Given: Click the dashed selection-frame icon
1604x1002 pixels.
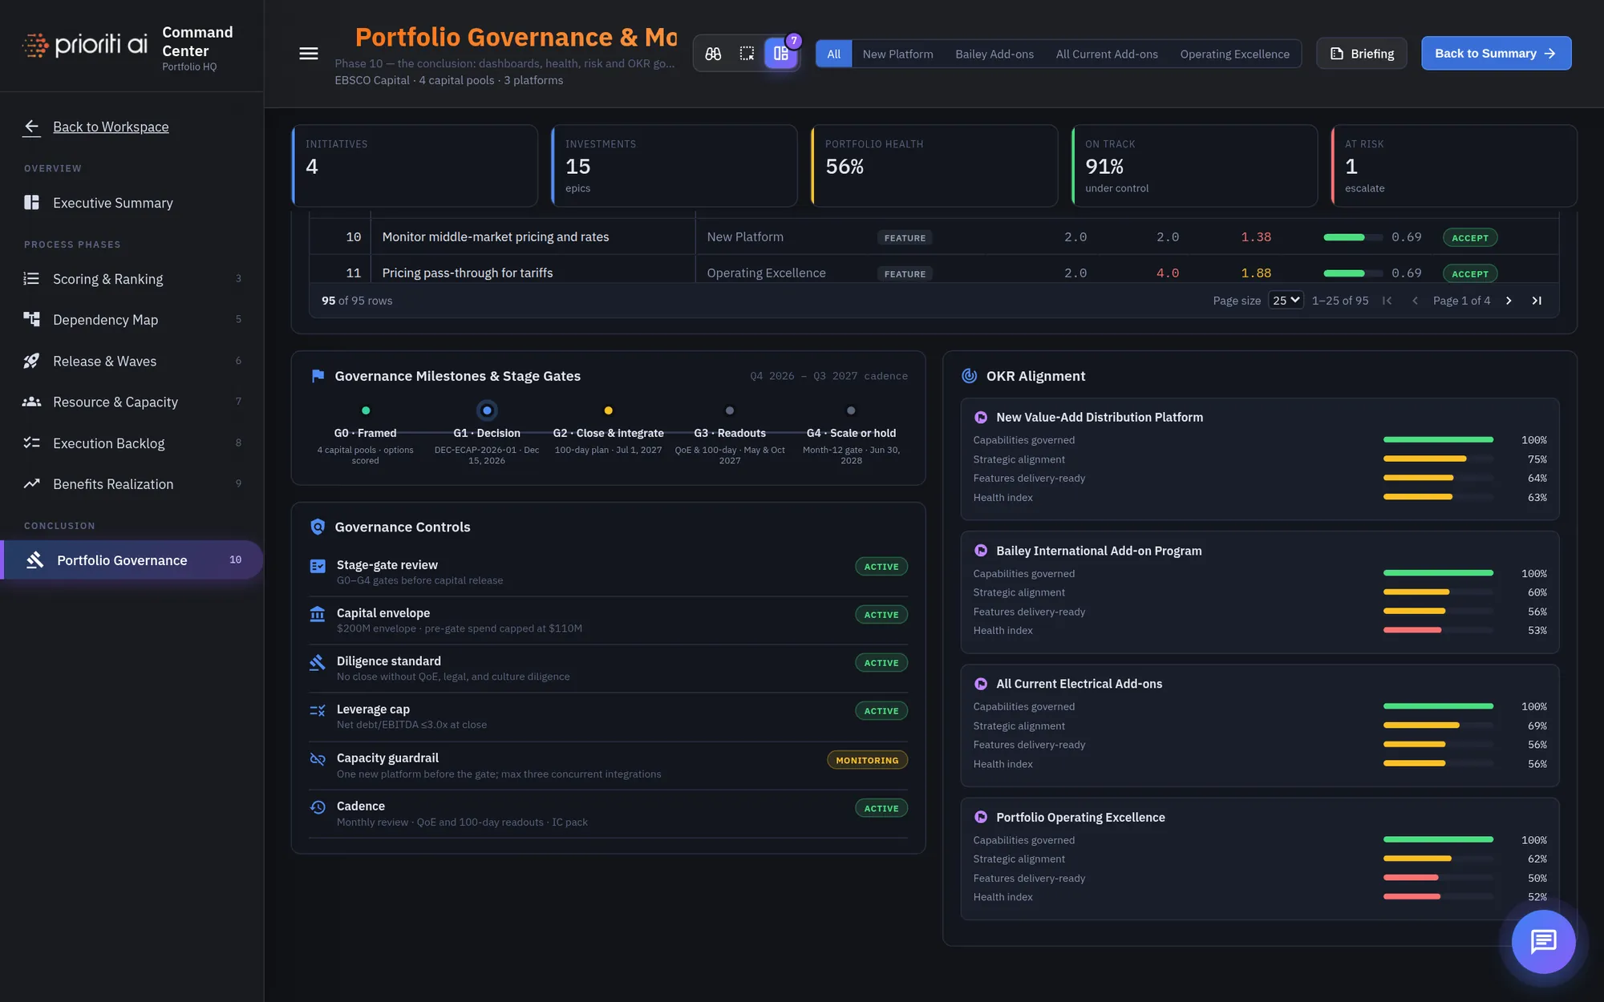Looking at the screenshot, I should (747, 54).
